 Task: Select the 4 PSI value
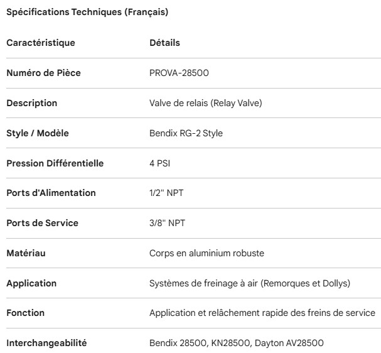point(159,163)
